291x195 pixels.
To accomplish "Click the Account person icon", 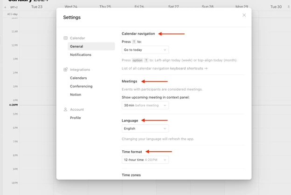I will [65, 110].
